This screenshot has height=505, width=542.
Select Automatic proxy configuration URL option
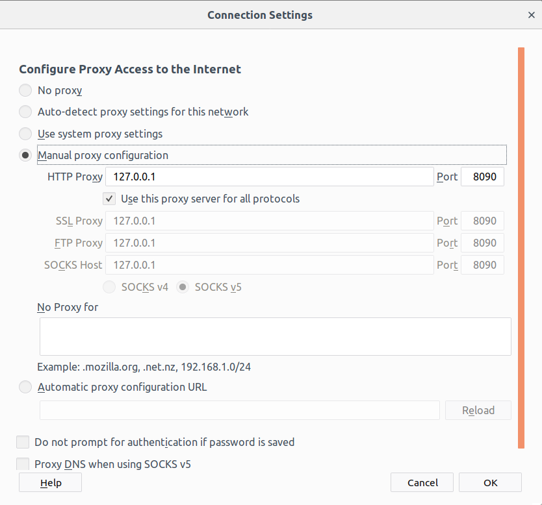(25, 387)
